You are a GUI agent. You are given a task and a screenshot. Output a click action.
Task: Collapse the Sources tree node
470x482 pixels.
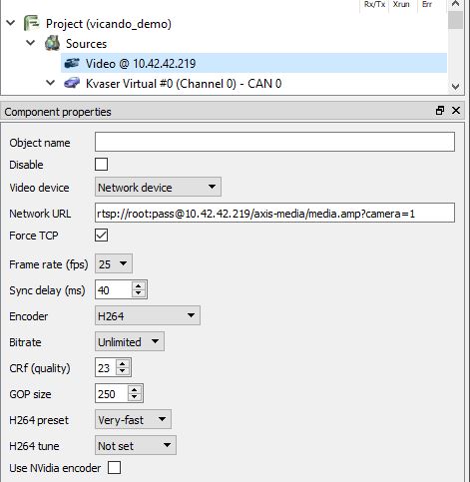(x=31, y=43)
